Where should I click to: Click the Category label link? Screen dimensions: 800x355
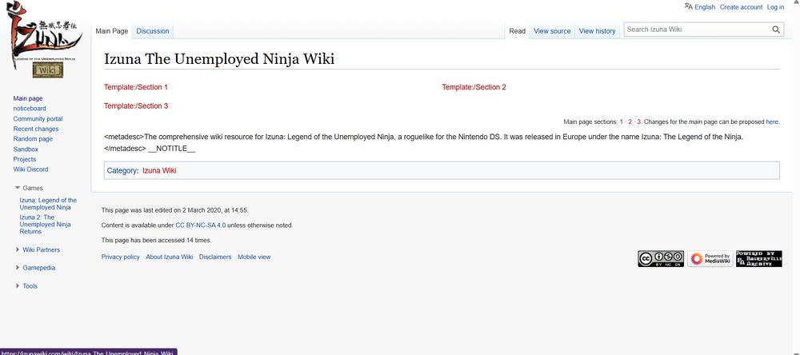tap(122, 171)
